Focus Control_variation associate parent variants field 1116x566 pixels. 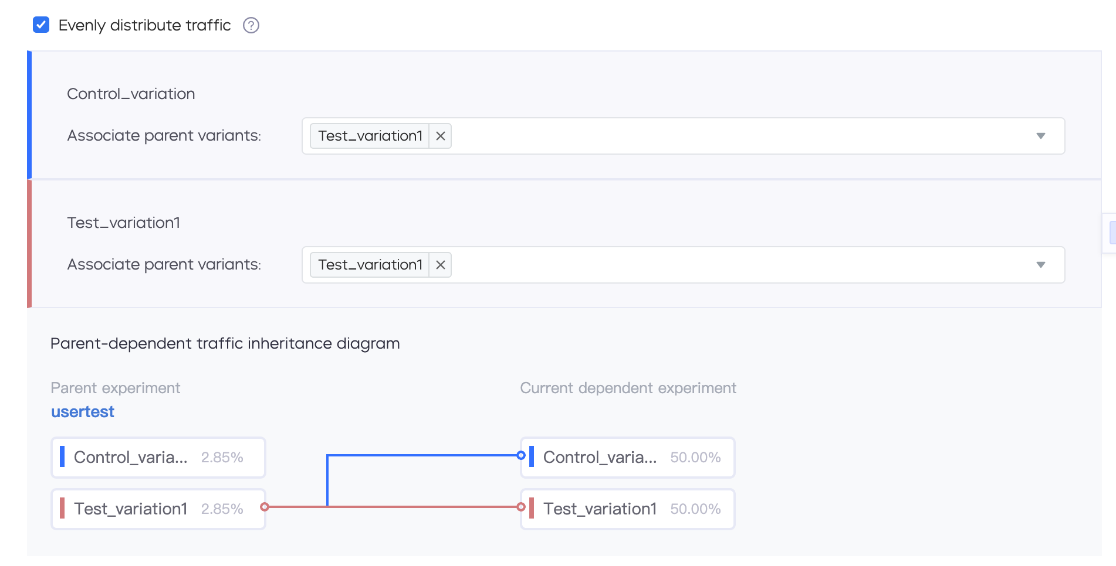(x=684, y=136)
